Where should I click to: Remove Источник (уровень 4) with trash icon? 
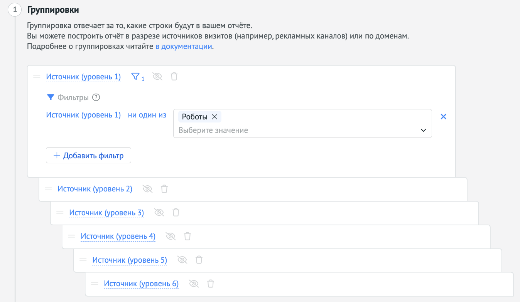(187, 236)
